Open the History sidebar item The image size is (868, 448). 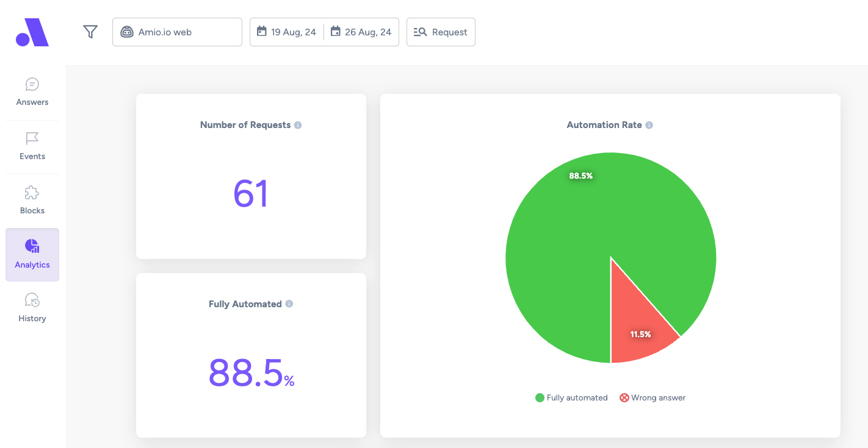tap(32, 308)
